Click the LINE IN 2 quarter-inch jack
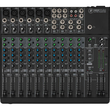 (13, 21)
